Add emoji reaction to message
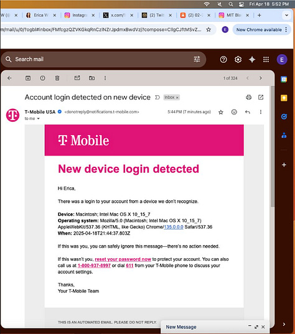This screenshot has height=334, width=295. (234, 112)
